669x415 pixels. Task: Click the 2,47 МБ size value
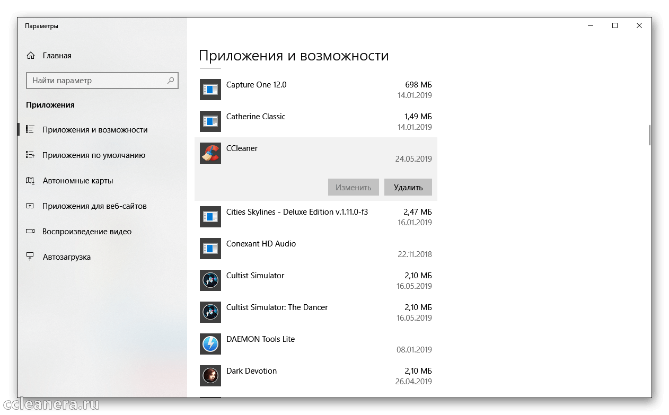tap(418, 212)
